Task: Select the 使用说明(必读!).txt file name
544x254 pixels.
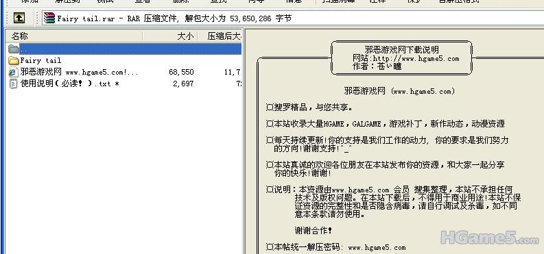Action: pyautogui.click(x=70, y=84)
